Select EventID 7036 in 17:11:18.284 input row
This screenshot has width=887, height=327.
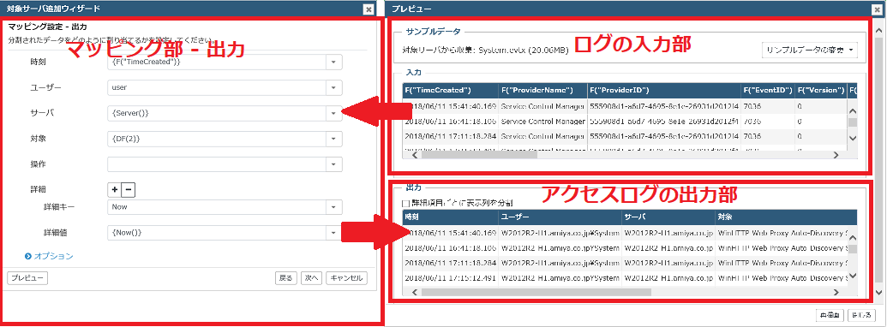click(767, 136)
